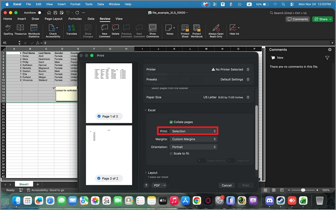Open the Orientation dropdown
The image size is (336, 210).
(194, 147)
